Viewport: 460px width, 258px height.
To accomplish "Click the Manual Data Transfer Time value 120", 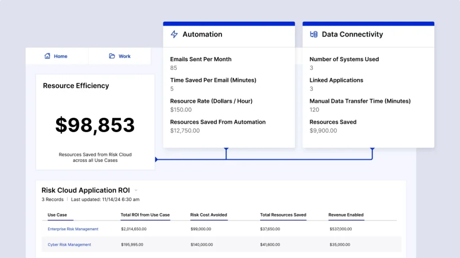I will point(314,110).
